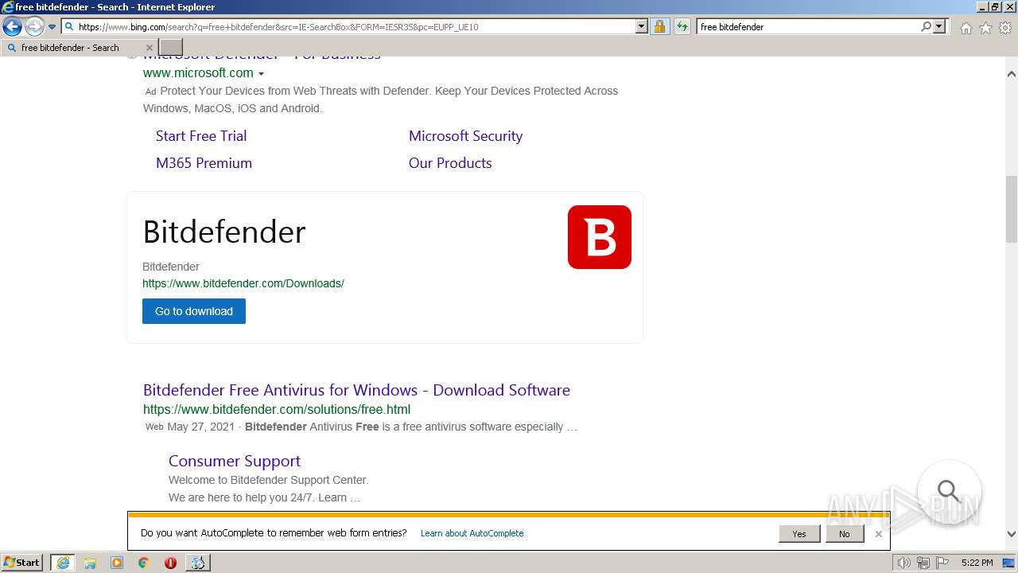Click the volume speaker tray icon
1018x573 pixels.
(x=904, y=563)
